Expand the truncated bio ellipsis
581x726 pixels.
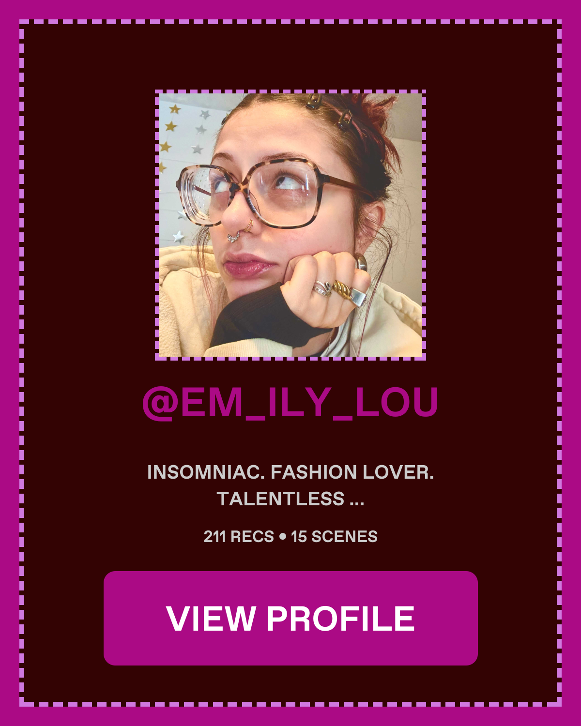pos(356,499)
